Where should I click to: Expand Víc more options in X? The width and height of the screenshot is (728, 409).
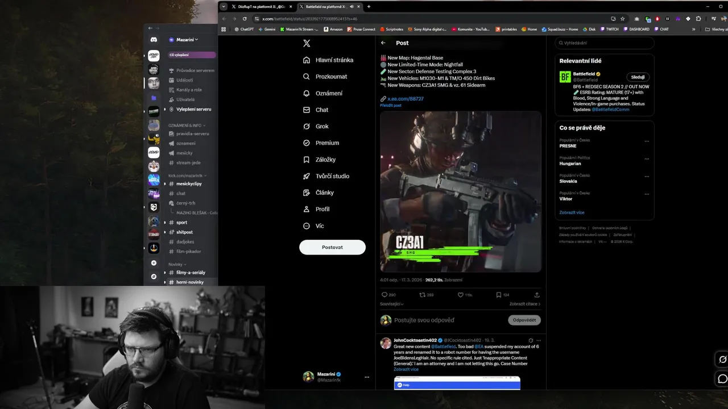tap(313, 226)
